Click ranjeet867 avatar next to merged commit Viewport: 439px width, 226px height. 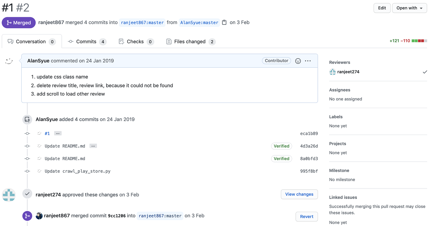[x=39, y=216]
